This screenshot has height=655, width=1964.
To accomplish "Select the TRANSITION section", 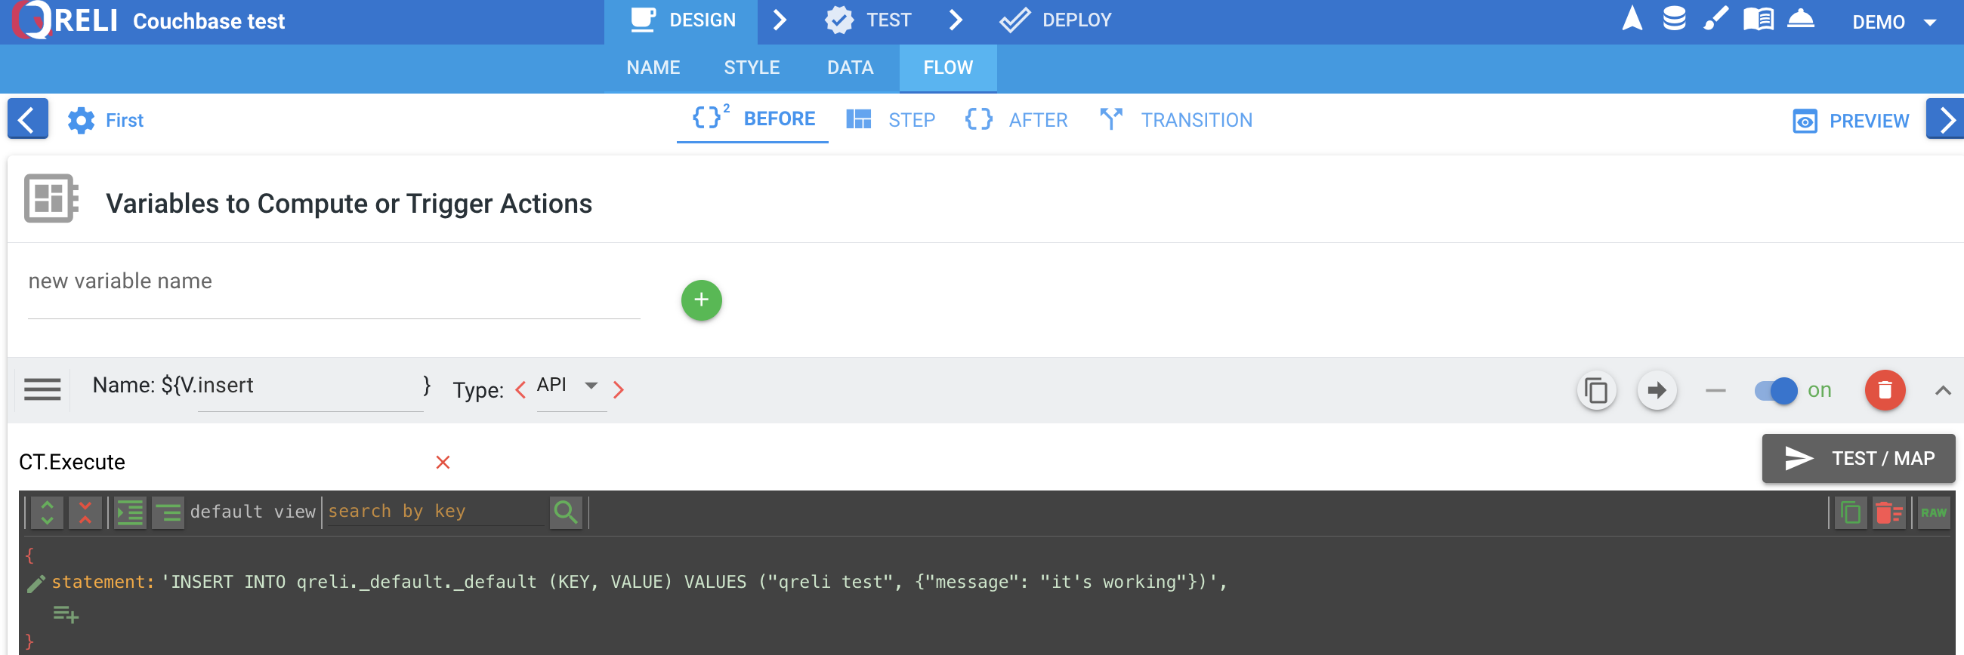I will [1175, 119].
